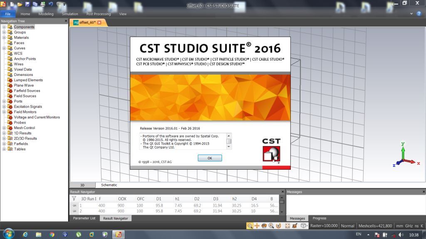Screen dimensions: 426x239
Task: Close the Navigation Tree panel
Action: [x=66, y=21]
